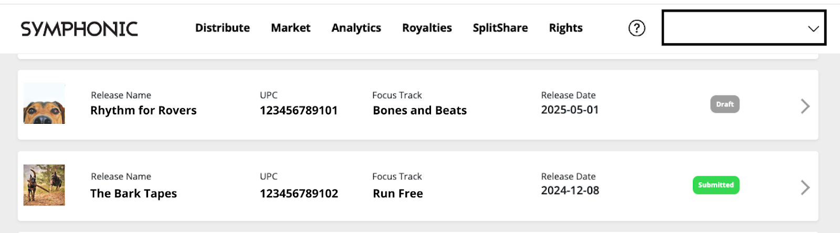Image resolution: width=840 pixels, height=233 pixels.
Task: Open the Rhythm for Rovers release title
Action: (x=143, y=110)
